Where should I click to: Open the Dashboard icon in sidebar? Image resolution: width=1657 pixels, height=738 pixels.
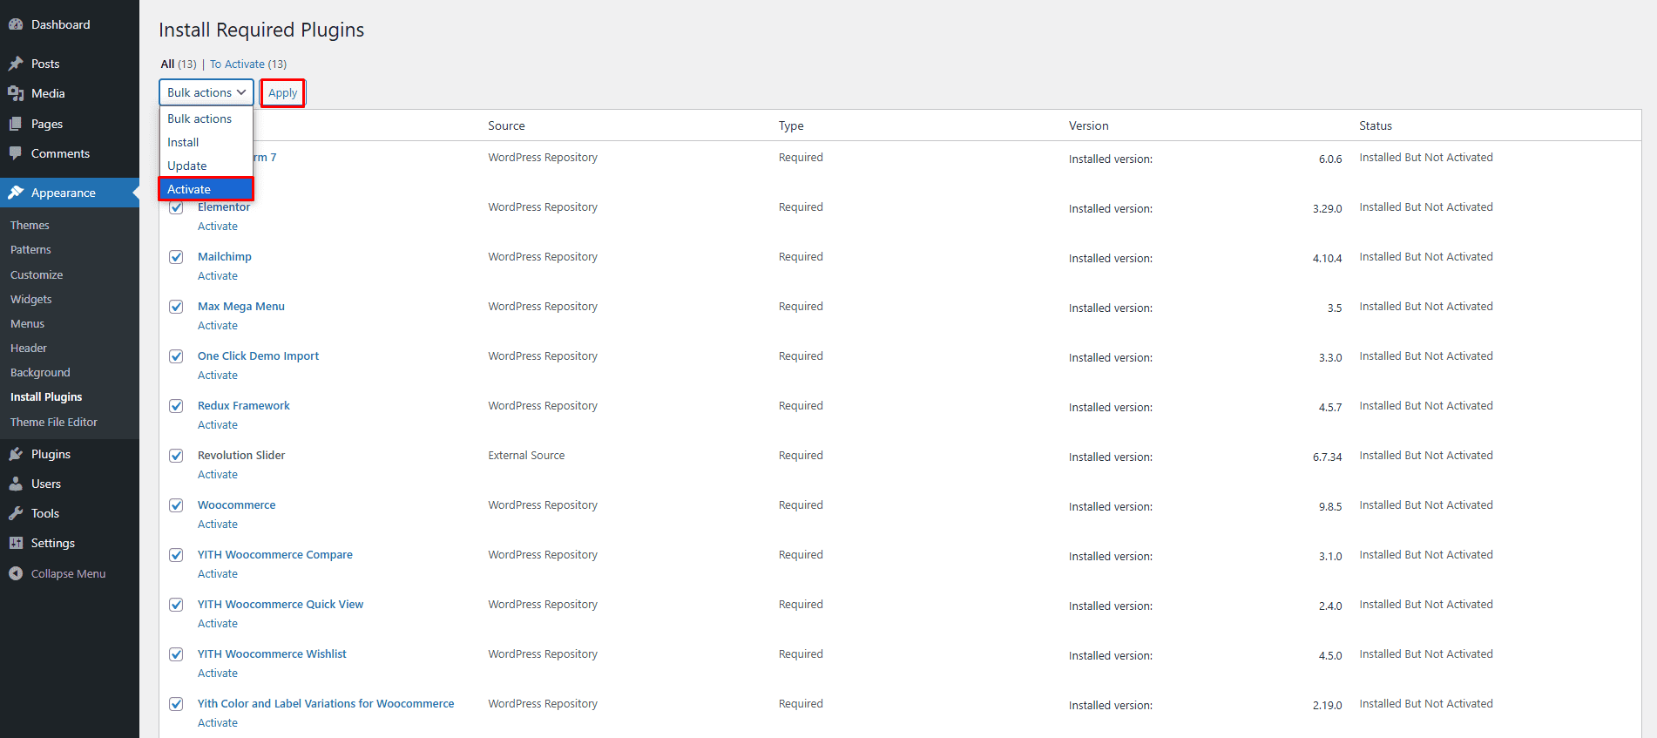coord(16,24)
